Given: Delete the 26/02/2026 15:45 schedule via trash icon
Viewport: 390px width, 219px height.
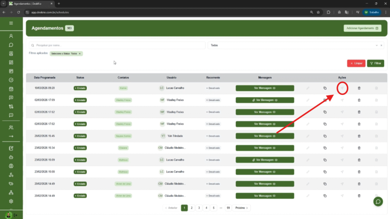Looking at the screenshot, I should click(359, 136).
